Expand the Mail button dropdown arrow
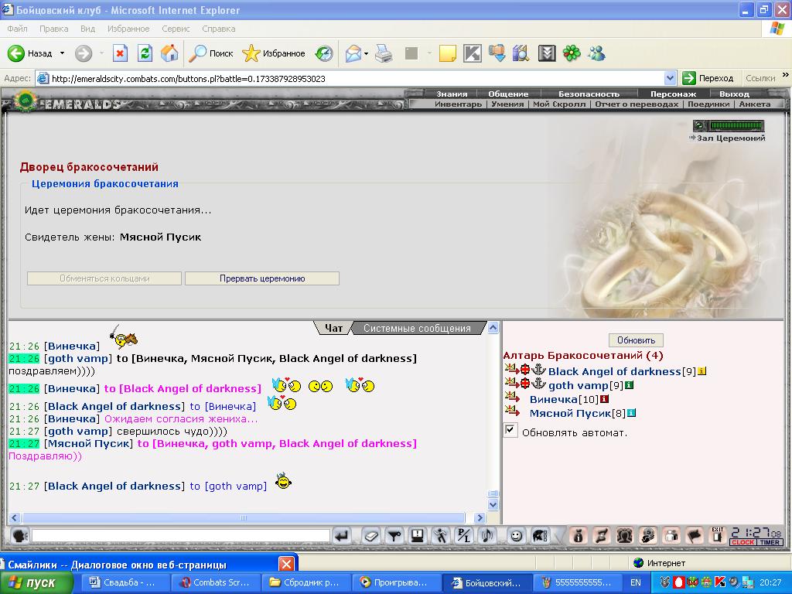The height and width of the screenshot is (594, 792). point(366,53)
